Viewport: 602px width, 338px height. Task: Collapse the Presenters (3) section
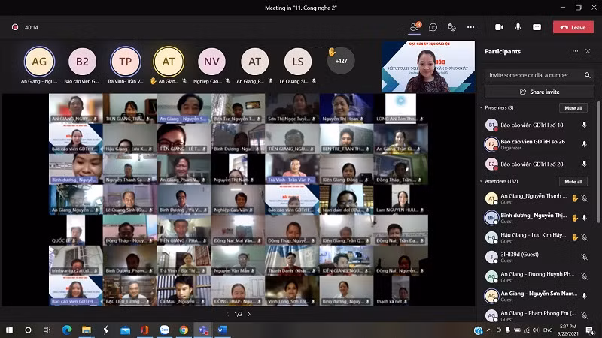pos(482,107)
